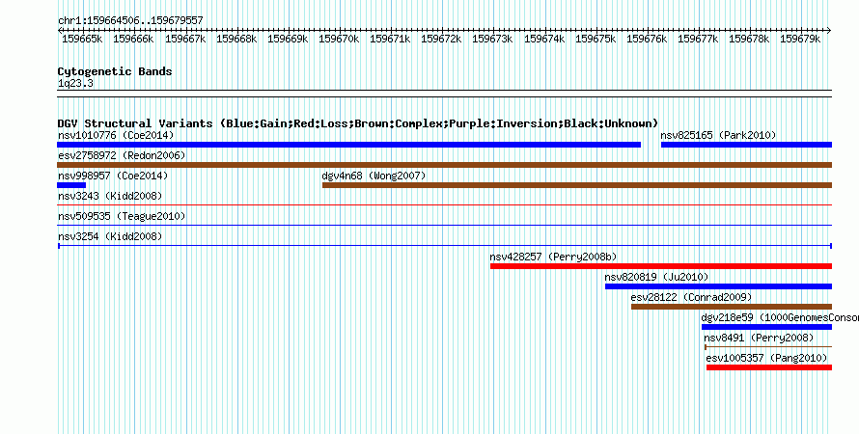The image size is (859, 434).
Task: Open variant dgv218e59 (1000Genomes) label
Action: 780,317
